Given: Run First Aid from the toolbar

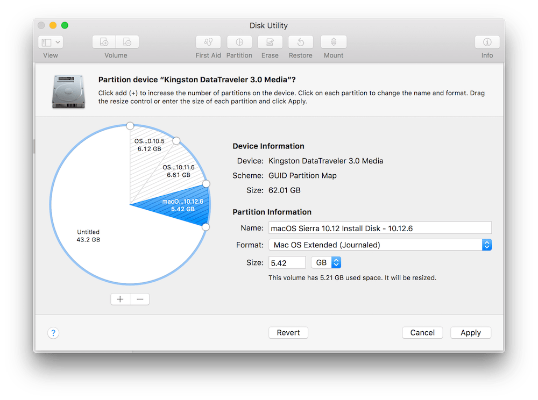Looking at the screenshot, I should pos(208,42).
